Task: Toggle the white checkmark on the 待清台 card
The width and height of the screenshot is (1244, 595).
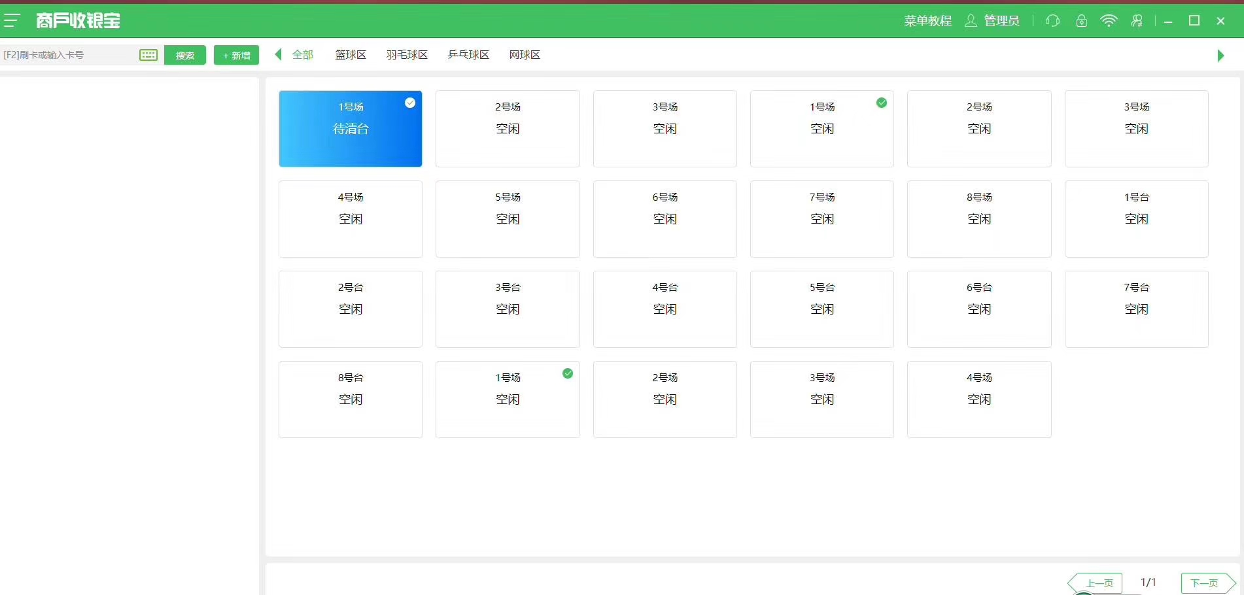Action: (410, 103)
